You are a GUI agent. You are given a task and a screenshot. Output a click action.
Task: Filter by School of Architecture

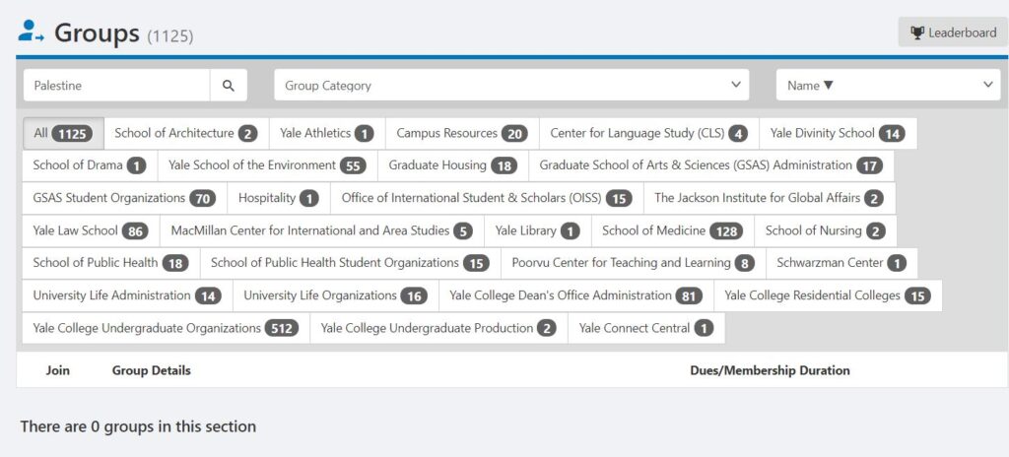[x=186, y=133]
